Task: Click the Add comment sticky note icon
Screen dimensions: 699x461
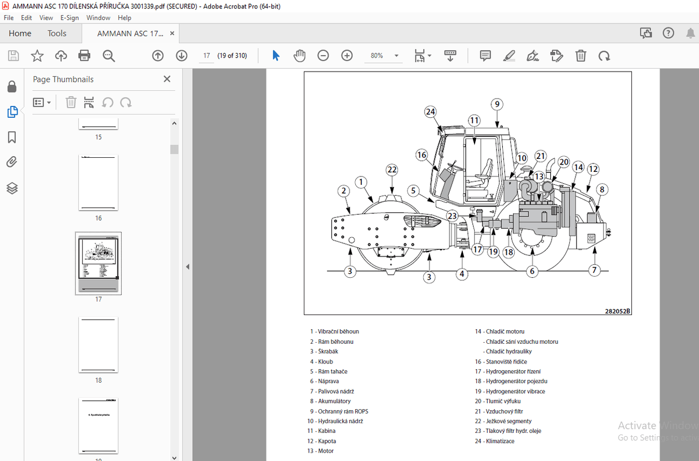Action: click(485, 55)
